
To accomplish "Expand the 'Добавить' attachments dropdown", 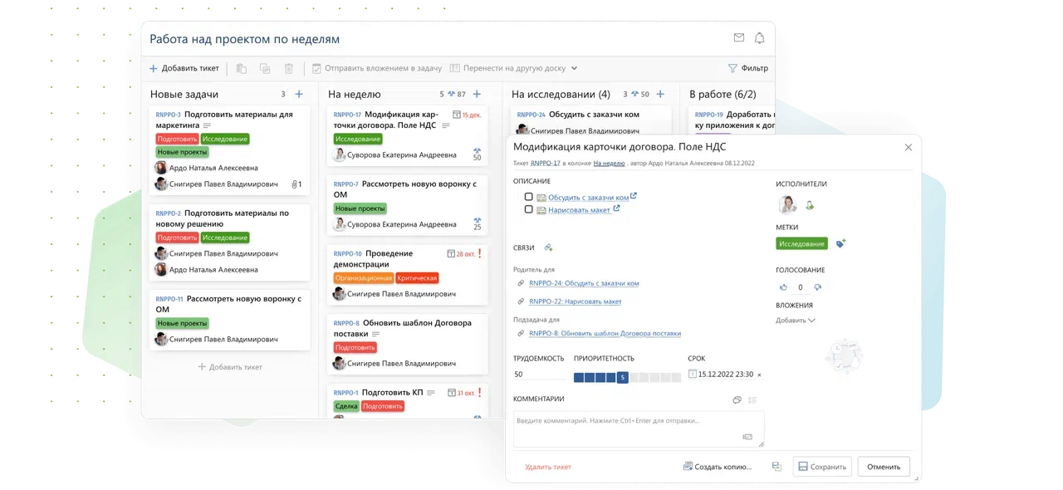I will click(796, 320).
